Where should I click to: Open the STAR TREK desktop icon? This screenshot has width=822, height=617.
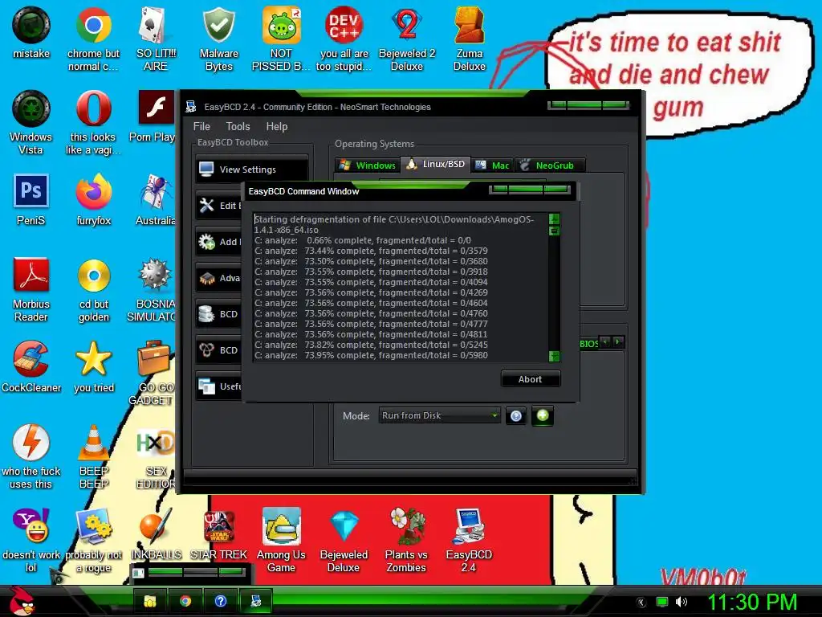pyautogui.click(x=218, y=534)
